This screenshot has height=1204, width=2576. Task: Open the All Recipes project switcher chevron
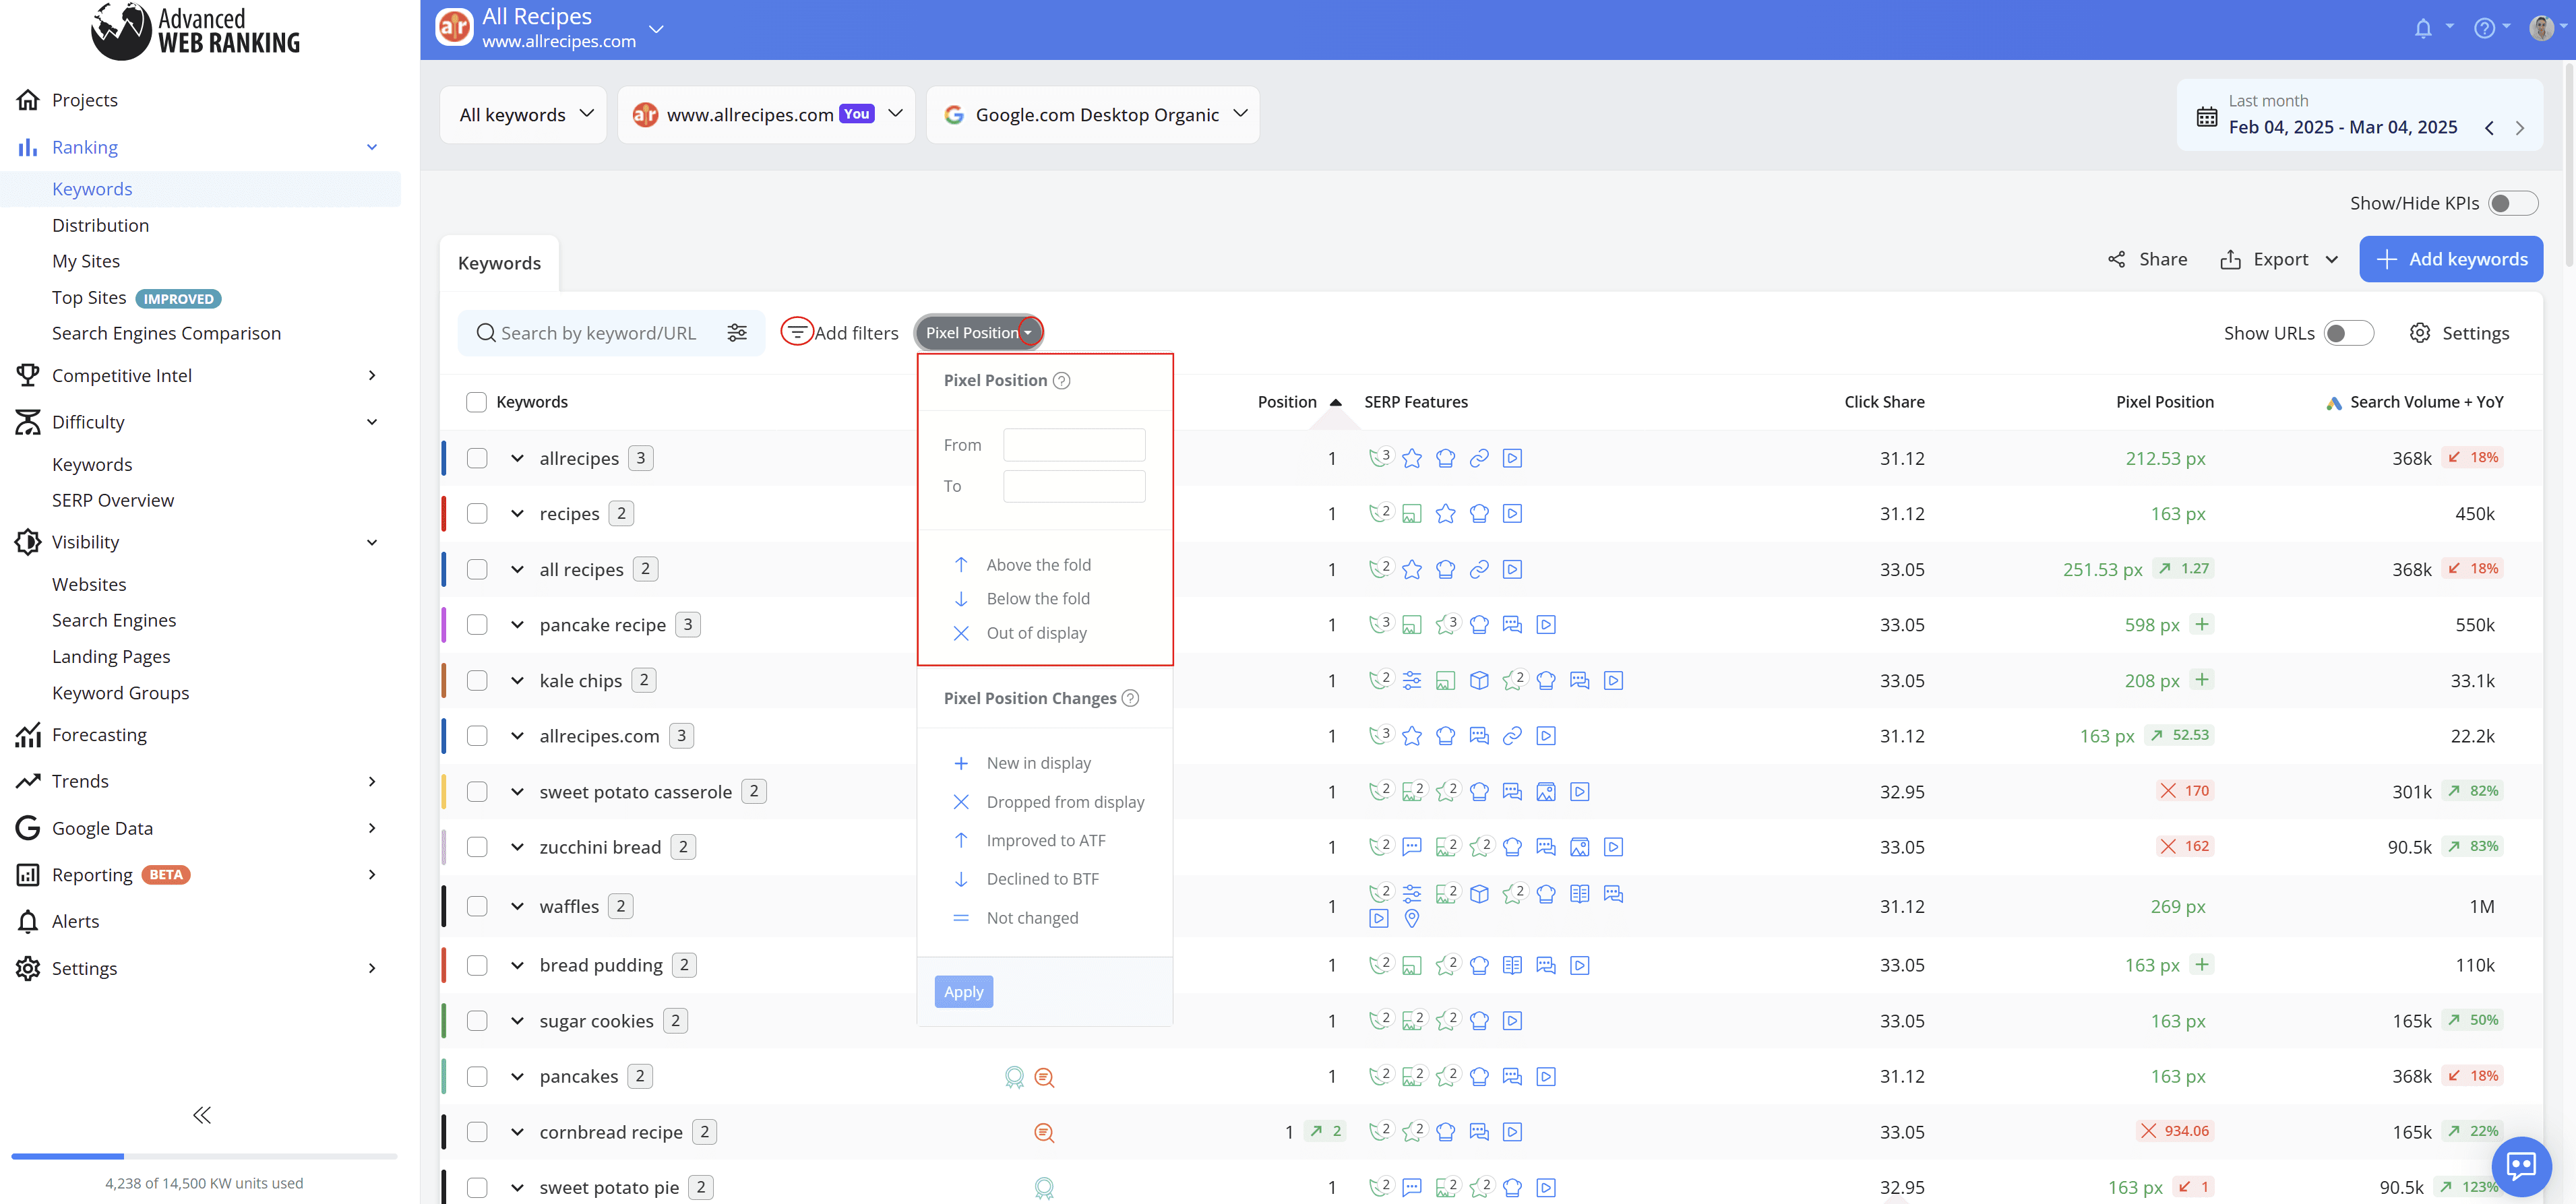656,29
